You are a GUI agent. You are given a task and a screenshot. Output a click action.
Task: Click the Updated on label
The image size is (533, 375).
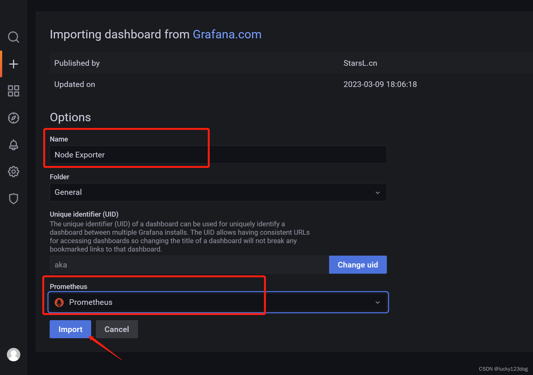pyautogui.click(x=75, y=84)
